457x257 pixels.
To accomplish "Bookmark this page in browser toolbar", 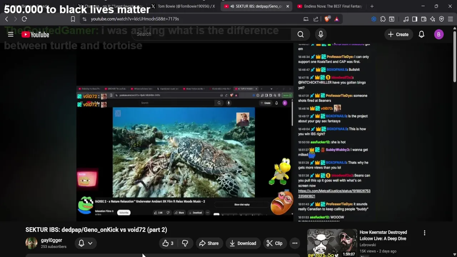I will click(x=73, y=19).
